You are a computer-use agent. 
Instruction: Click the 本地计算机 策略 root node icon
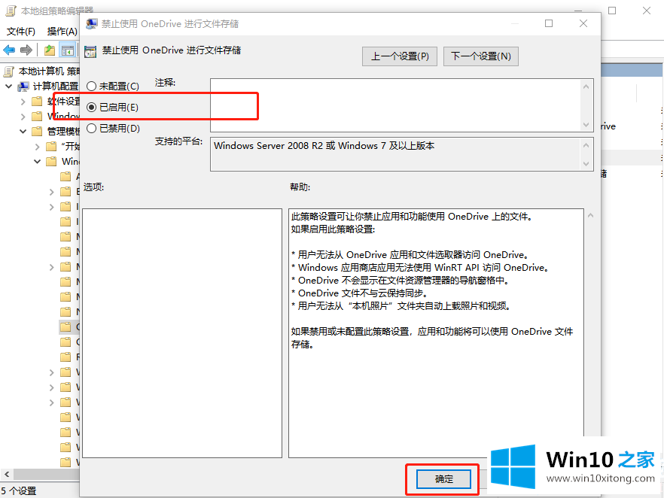9,71
